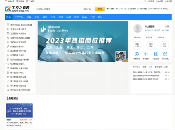
Task: Show the 二维码 QR code icon
Action: tap(27, 1)
